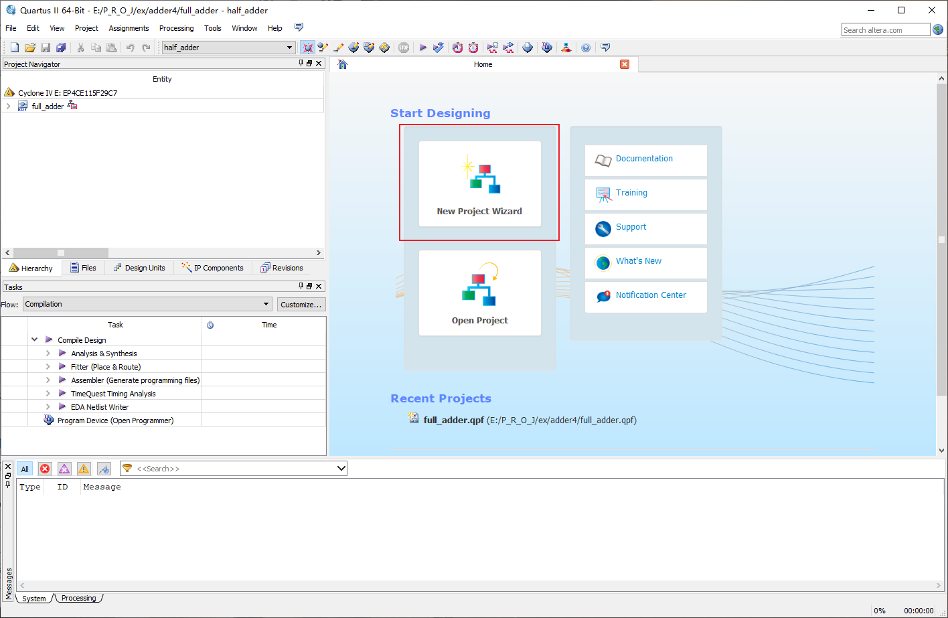The image size is (948, 618).
Task: Open the Help question mark toolbar icon
Action: (x=586, y=48)
